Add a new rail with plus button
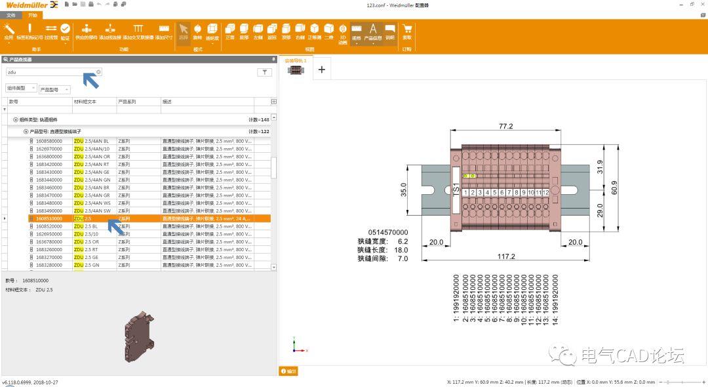This screenshot has width=708, height=387. pyautogui.click(x=321, y=69)
